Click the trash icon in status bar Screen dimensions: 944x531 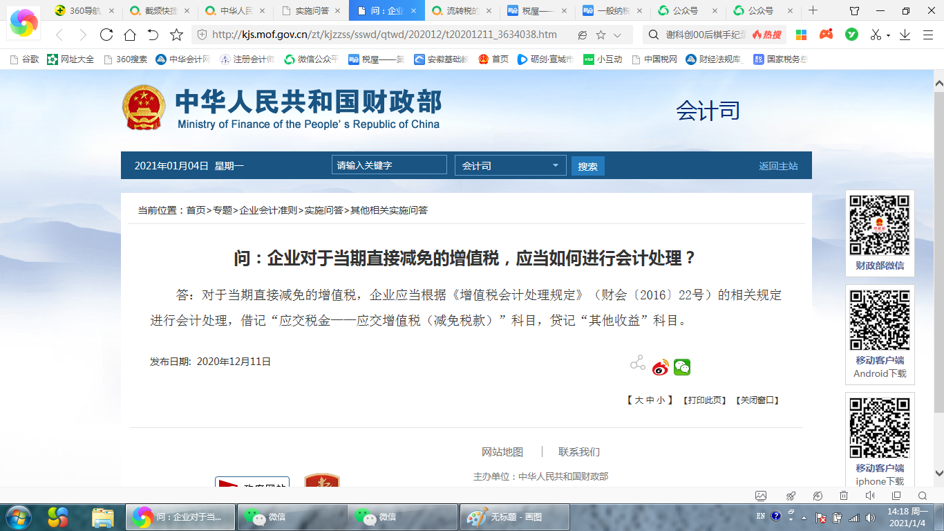(x=844, y=496)
